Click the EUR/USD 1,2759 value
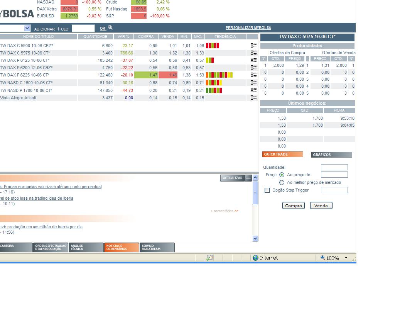Image resolution: width=395 pixels, height=309 pixels. click(69, 15)
